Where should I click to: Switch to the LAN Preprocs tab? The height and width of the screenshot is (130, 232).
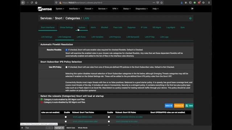coord(115,37)
